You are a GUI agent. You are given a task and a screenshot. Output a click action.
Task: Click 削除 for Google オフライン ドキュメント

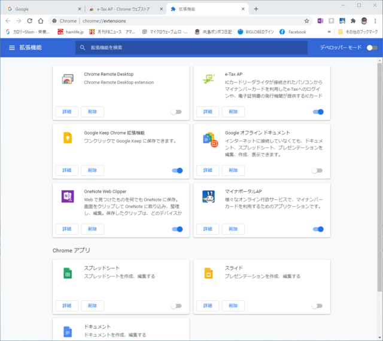(x=233, y=170)
